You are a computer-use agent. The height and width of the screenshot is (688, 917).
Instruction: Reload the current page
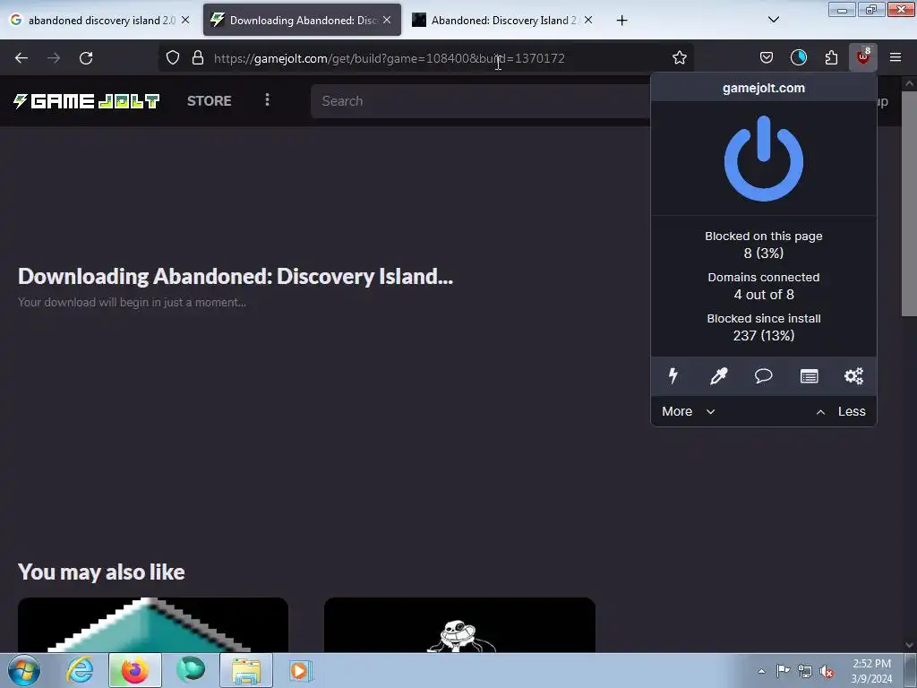pos(86,58)
